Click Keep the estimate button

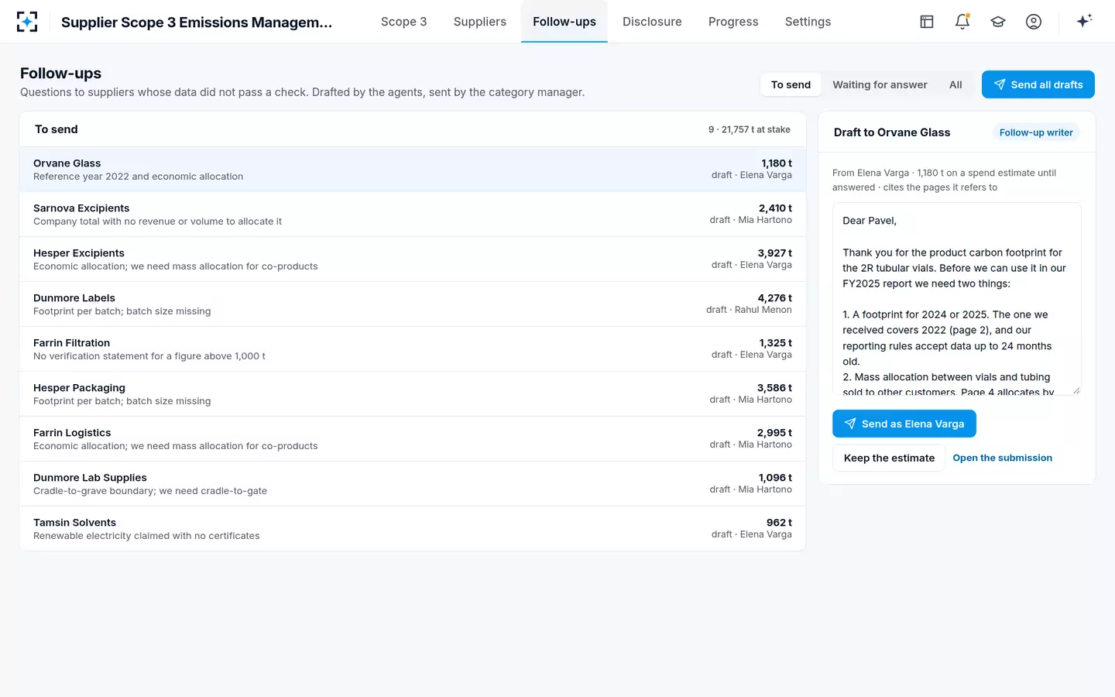pyautogui.click(x=889, y=458)
